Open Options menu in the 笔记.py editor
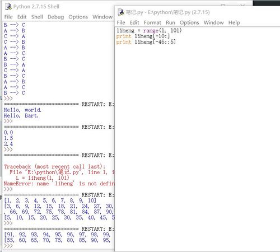The image size is (280, 252). pos(189,22)
